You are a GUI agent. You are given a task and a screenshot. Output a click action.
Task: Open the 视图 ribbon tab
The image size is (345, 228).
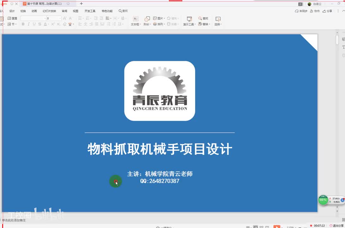coord(75,11)
